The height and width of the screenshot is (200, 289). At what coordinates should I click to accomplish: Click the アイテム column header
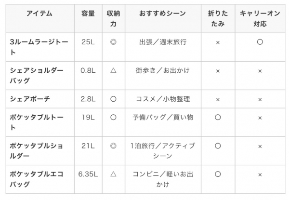point(39,13)
